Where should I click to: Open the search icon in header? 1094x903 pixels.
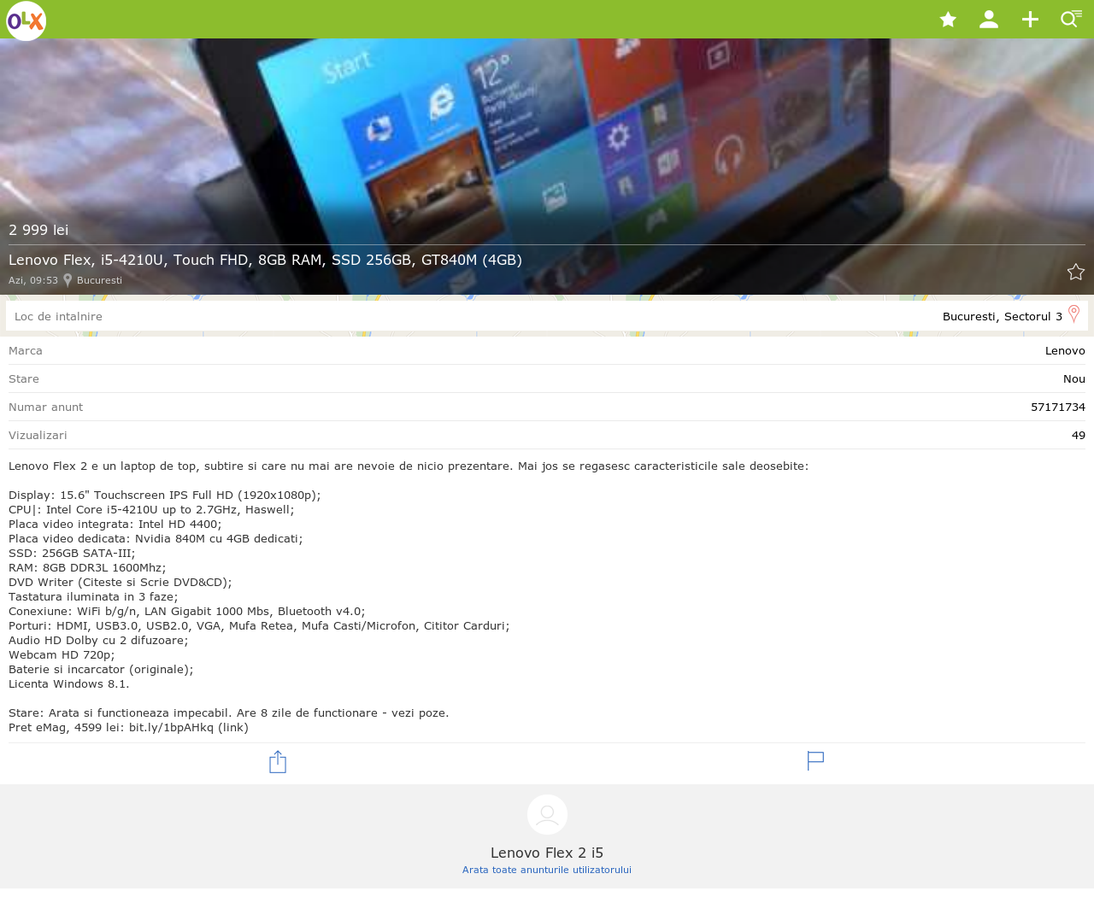1070,19
